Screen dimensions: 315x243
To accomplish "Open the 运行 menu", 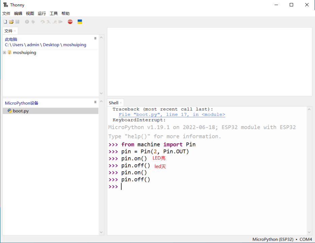I will 42,13.
